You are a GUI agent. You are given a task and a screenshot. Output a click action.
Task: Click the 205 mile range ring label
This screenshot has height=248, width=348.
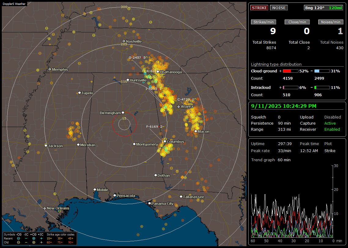click(124, 44)
